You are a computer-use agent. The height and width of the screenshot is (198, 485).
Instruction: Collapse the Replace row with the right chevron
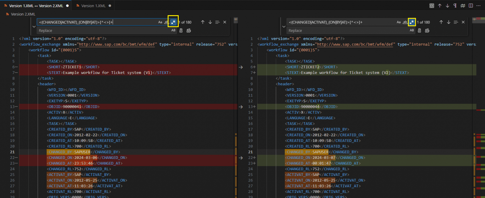[284, 26]
